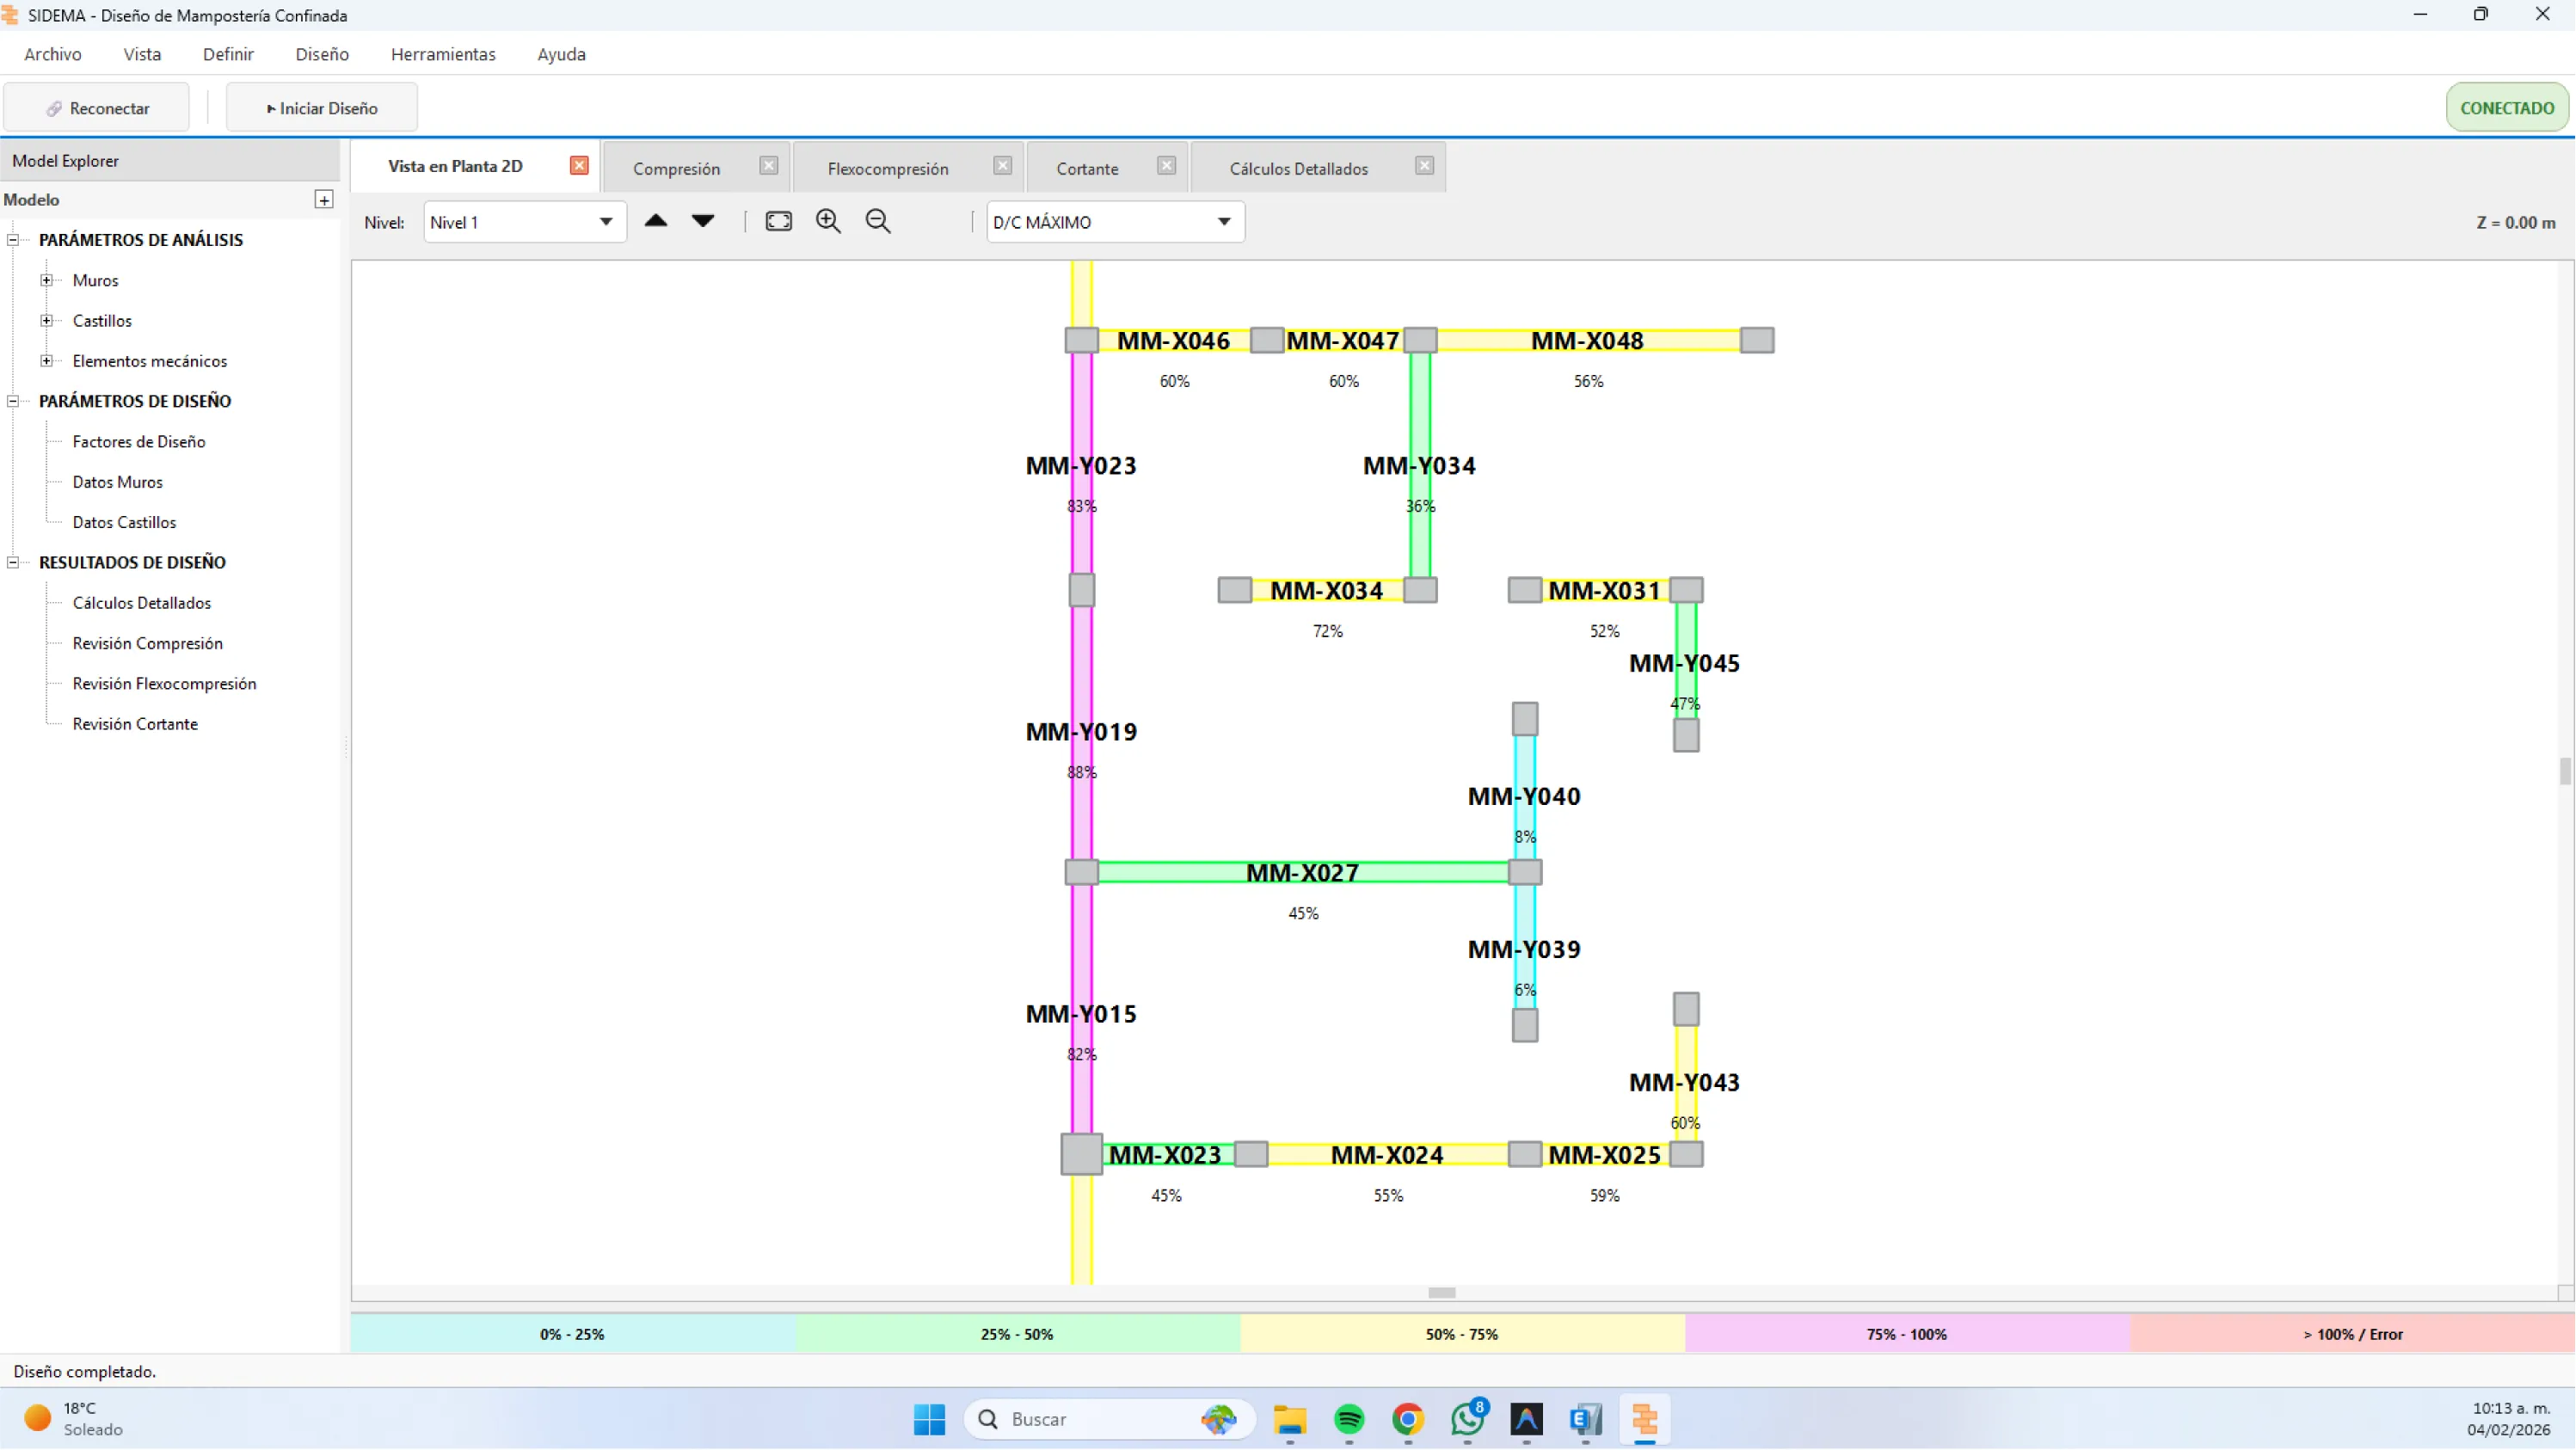
Task: Click the Iniciar Diseño button
Action: 322,108
